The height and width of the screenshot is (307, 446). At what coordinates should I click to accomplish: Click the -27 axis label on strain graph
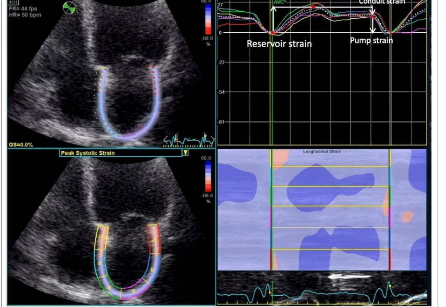coord(222,62)
